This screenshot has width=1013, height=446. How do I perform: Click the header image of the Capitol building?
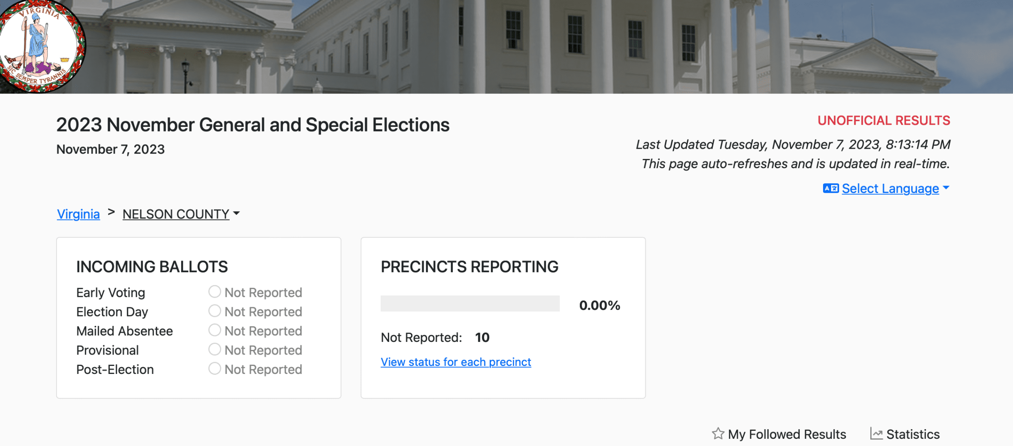pos(506,46)
